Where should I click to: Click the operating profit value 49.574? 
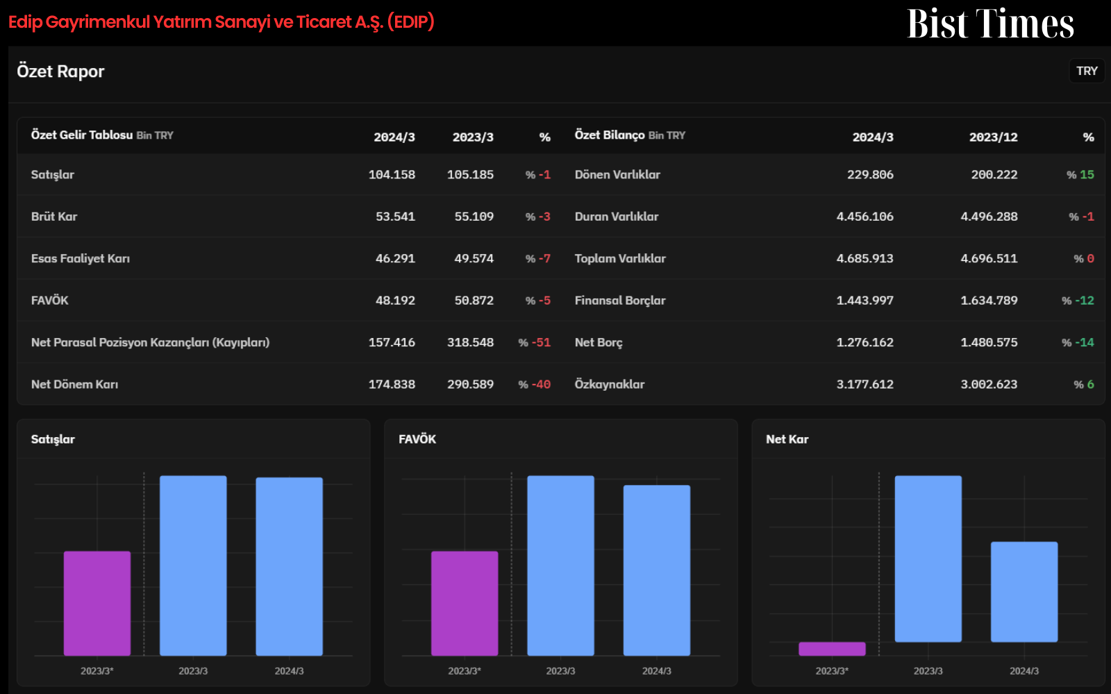point(474,259)
